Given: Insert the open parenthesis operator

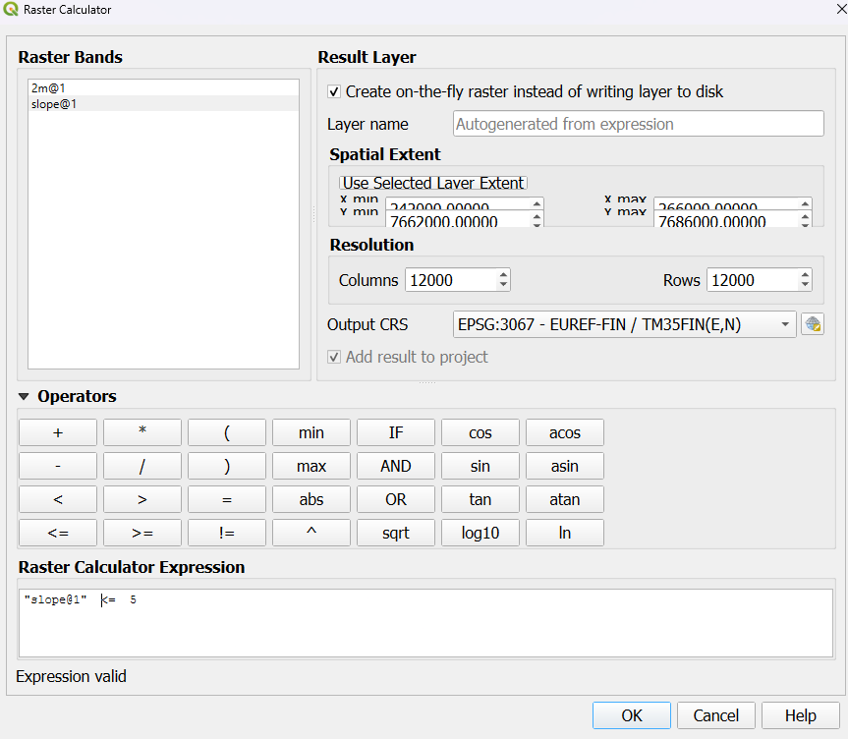Looking at the screenshot, I should pyautogui.click(x=227, y=432).
